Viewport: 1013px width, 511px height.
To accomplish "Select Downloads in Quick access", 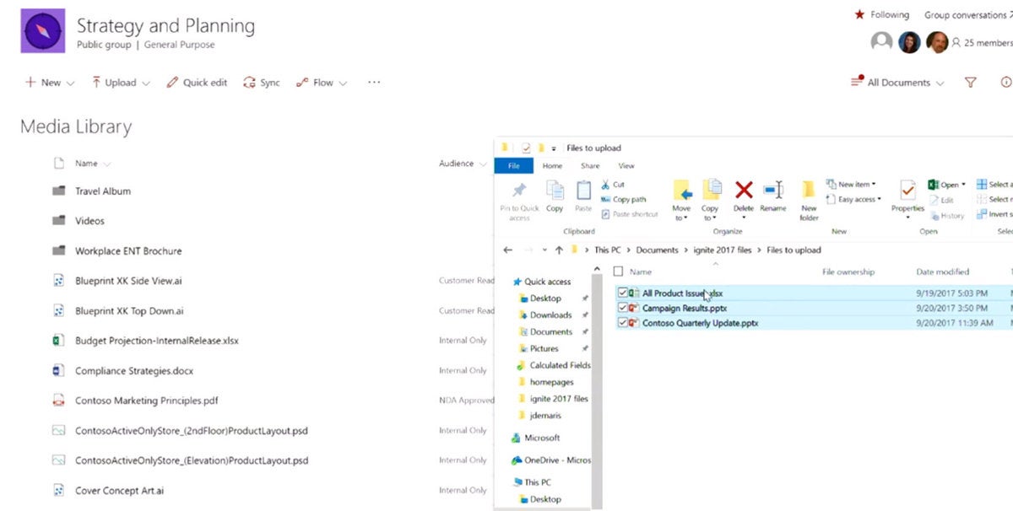I will [x=550, y=315].
